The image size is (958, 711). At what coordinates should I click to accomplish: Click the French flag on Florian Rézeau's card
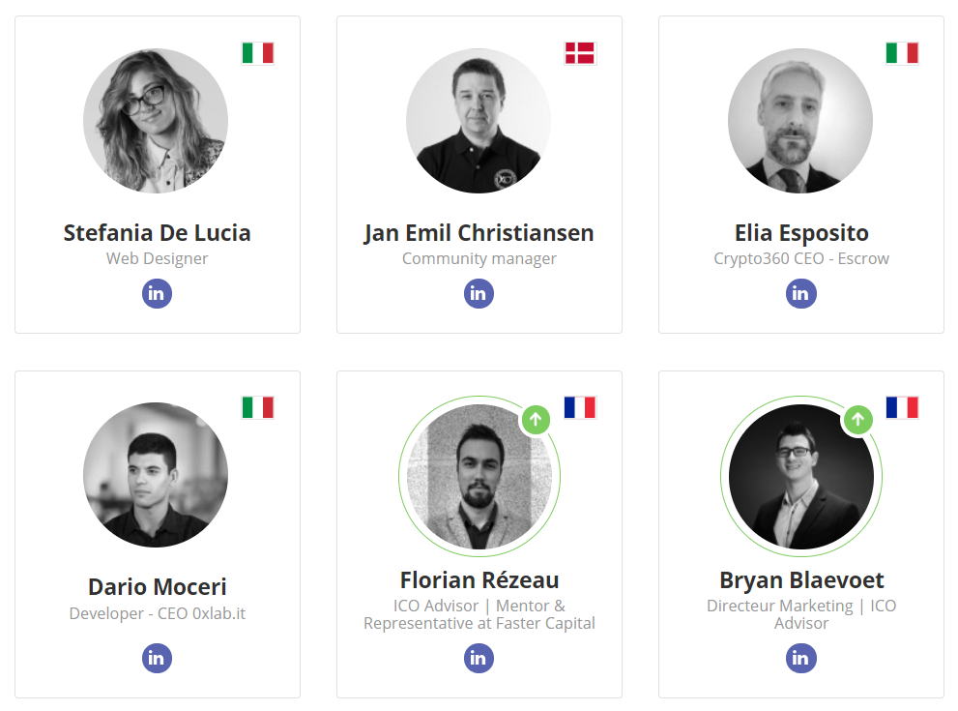pos(580,407)
